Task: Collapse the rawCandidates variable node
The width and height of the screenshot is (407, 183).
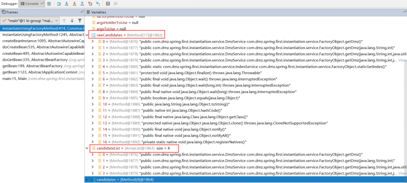Action: tap(87, 35)
